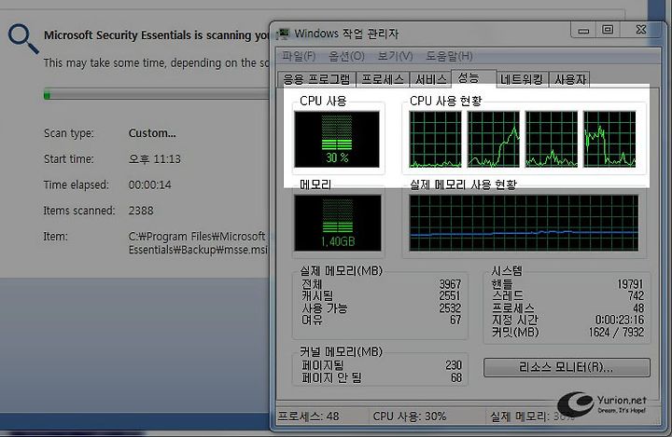Click the Security Essentials scan progress bar
This screenshot has width=672, height=437.
[157, 95]
